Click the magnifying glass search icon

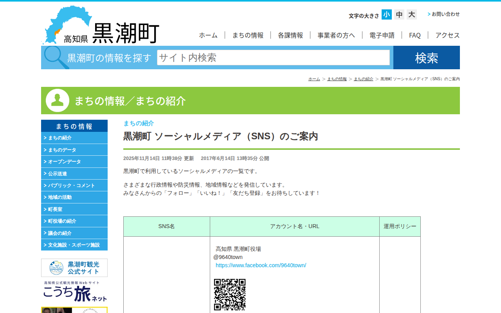coord(55,57)
